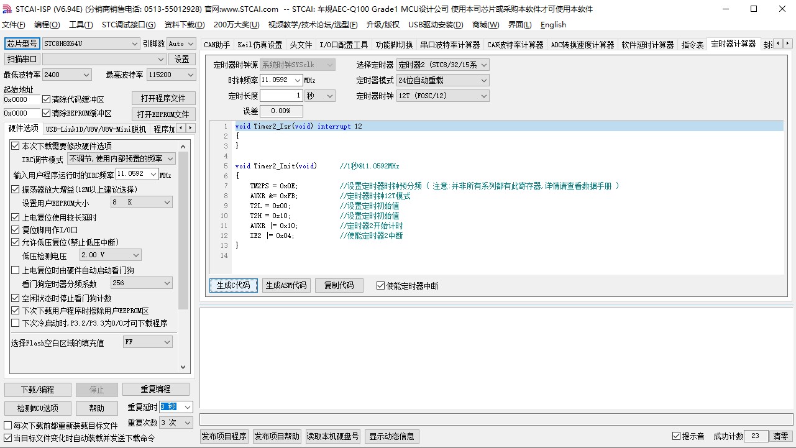Switch to the 串口波特率计算器 tab
Screen dimensions: 796x448
[450, 45]
